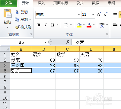Image resolution: width=121 pixels, height=109 pixels.
Task: Toggle Bold formatting
Action: (x=39, y=25)
